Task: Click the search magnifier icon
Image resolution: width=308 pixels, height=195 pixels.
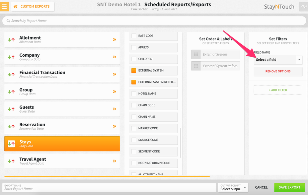Action: pos(8,21)
